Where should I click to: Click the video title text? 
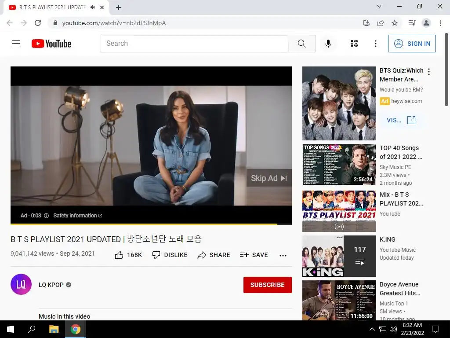pyautogui.click(x=106, y=239)
